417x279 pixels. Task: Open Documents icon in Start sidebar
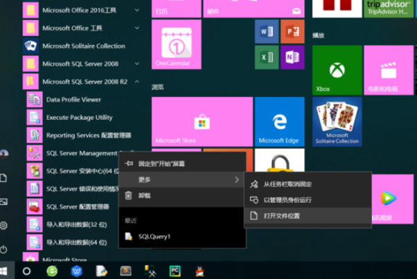pyautogui.click(x=3, y=178)
